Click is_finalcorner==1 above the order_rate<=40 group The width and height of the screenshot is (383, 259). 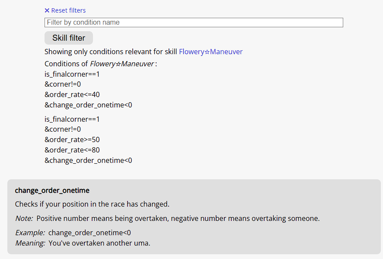pos(72,74)
